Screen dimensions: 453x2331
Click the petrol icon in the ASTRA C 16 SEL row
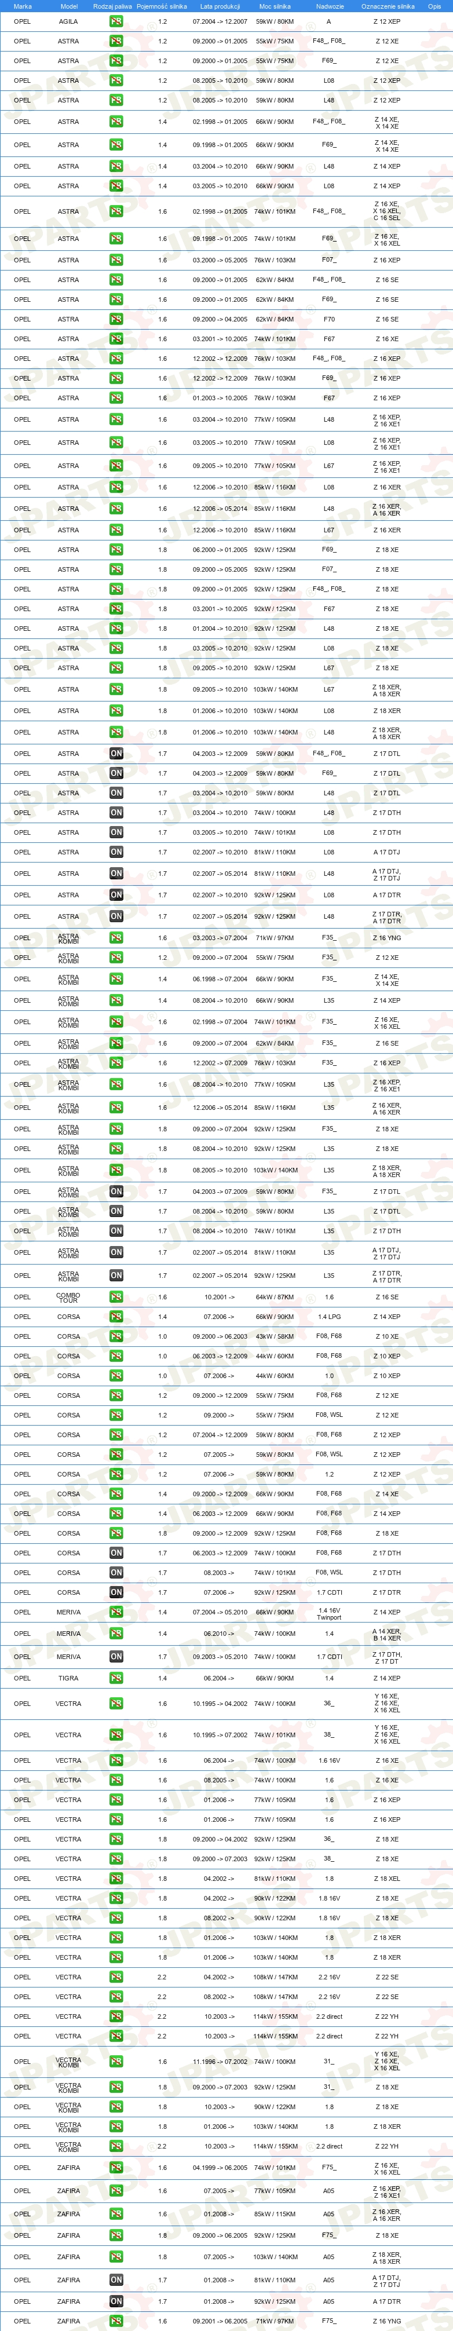tap(116, 212)
